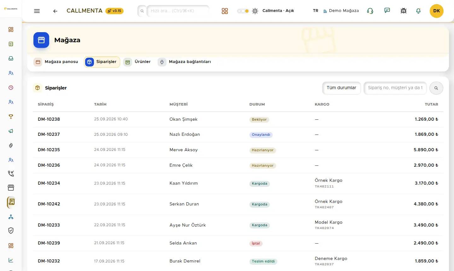Open order DM-10233

click(x=49, y=225)
